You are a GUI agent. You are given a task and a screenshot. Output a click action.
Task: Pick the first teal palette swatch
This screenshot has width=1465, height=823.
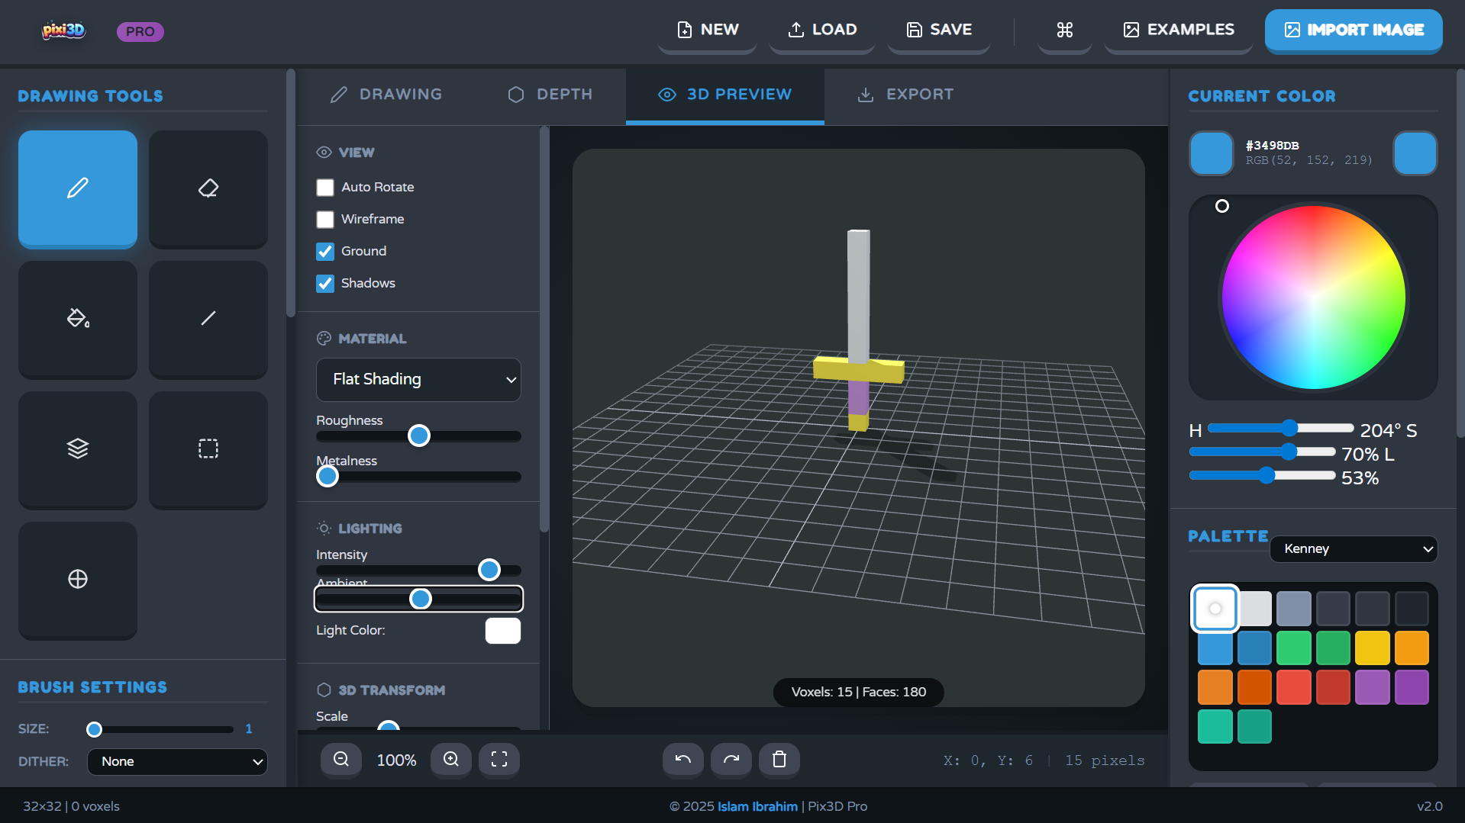coord(1215,727)
